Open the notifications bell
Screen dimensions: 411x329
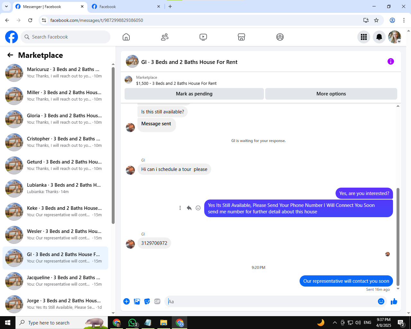tap(379, 37)
